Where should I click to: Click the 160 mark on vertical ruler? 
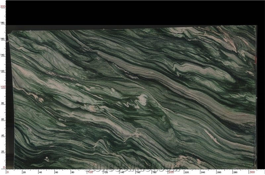point(3,39)
